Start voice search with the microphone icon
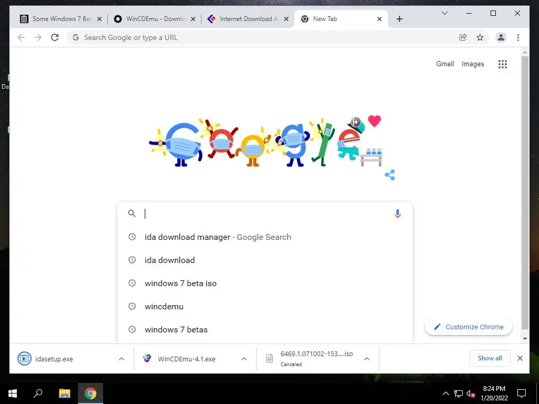Screen dimensions: 539x404 pos(397,214)
